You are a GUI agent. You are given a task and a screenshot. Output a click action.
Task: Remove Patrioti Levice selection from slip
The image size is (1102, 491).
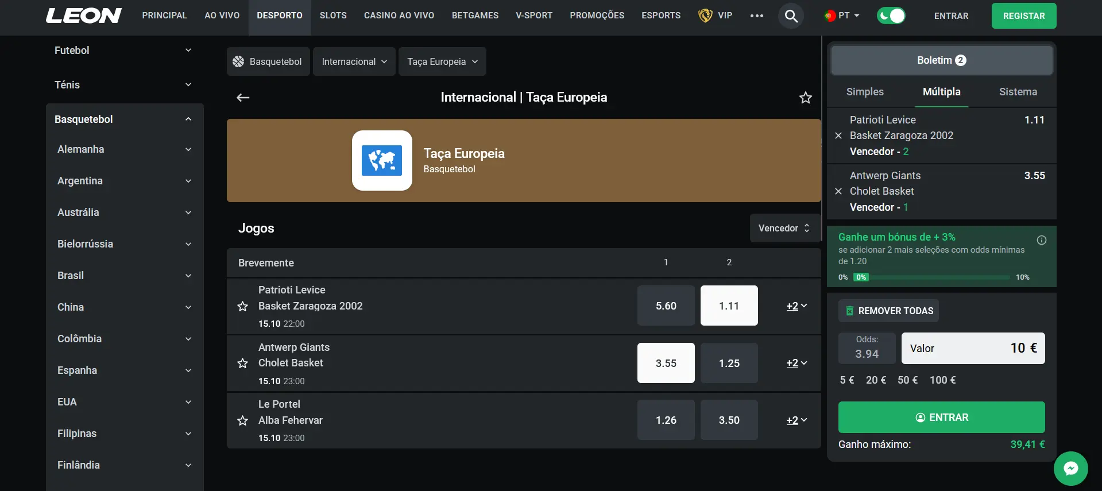[838, 136]
